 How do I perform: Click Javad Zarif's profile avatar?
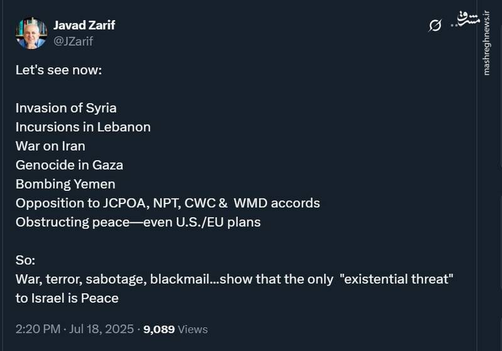(x=31, y=33)
